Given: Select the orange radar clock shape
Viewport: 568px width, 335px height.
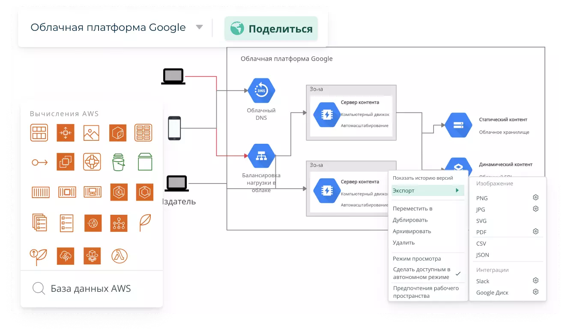Looking at the screenshot, I should 93,223.
